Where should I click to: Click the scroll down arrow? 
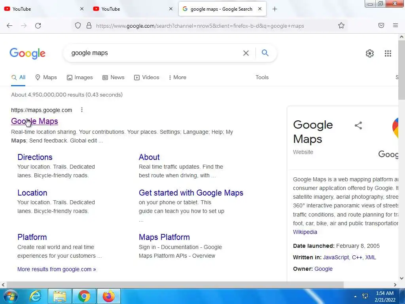[x=401, y=278]
